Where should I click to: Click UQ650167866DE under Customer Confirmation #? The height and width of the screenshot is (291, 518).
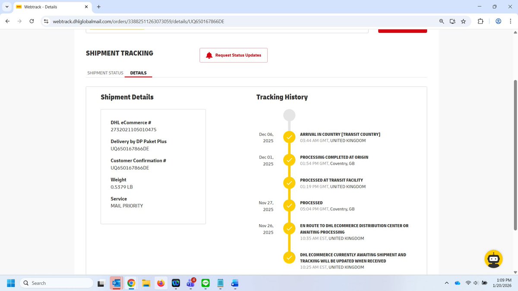tap(130, 168)
